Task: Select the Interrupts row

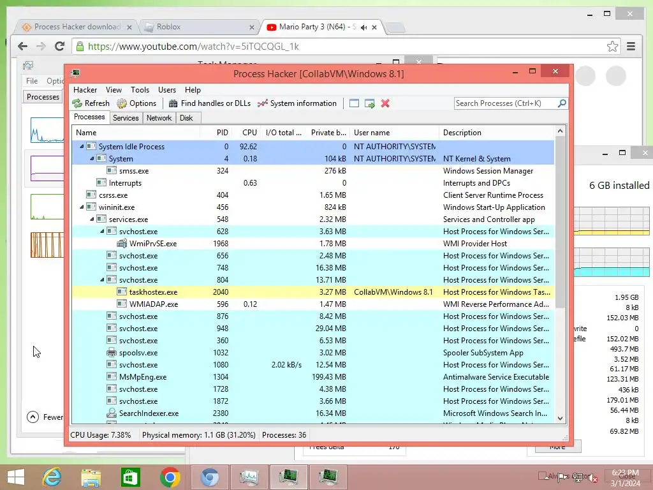Action: [313, 183]
